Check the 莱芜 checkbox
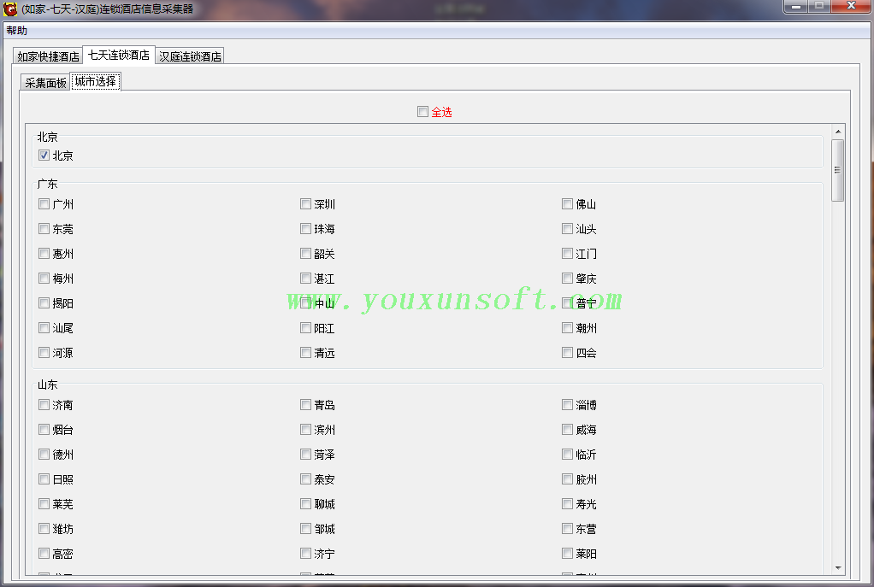 pyautogui.click(x=44, y=504)
